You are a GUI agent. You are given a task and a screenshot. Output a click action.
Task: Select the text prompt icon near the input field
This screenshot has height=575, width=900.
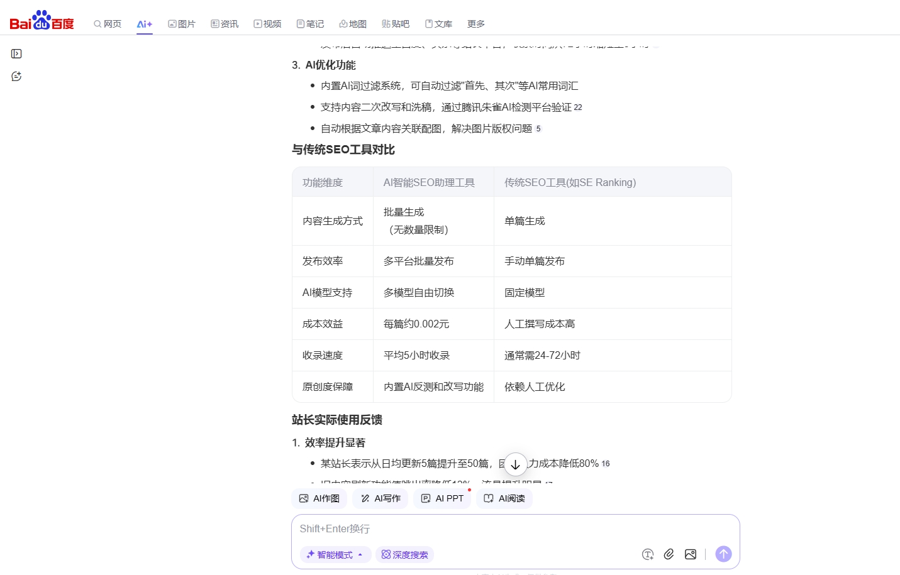[647, 554]
